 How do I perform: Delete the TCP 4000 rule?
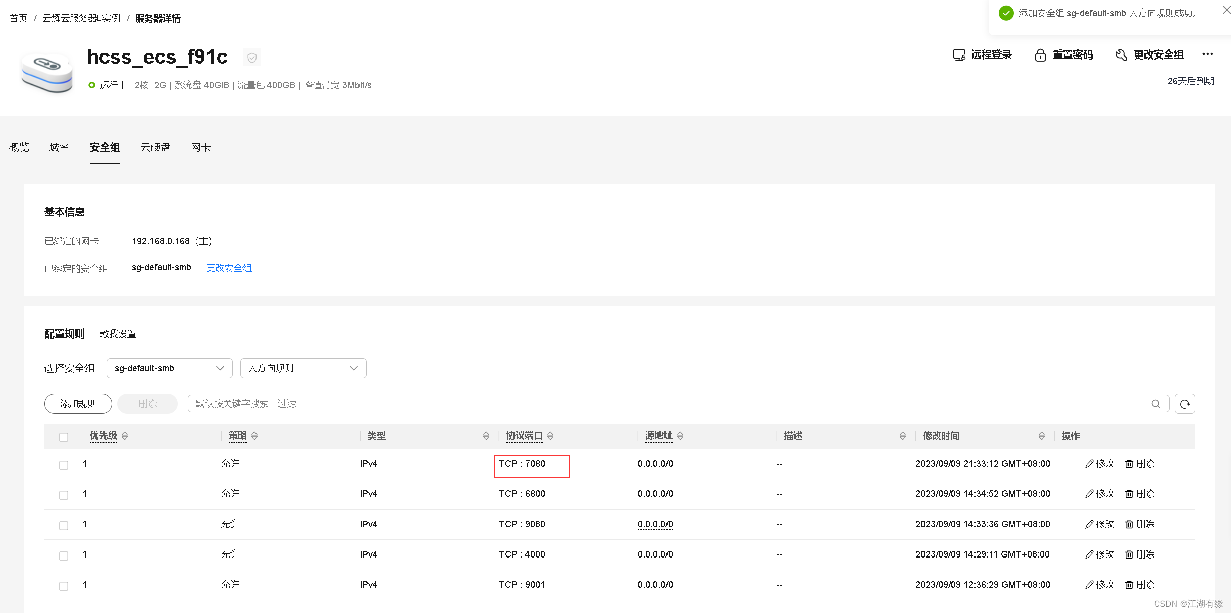pyautogui.click(x=1140, y=554)
